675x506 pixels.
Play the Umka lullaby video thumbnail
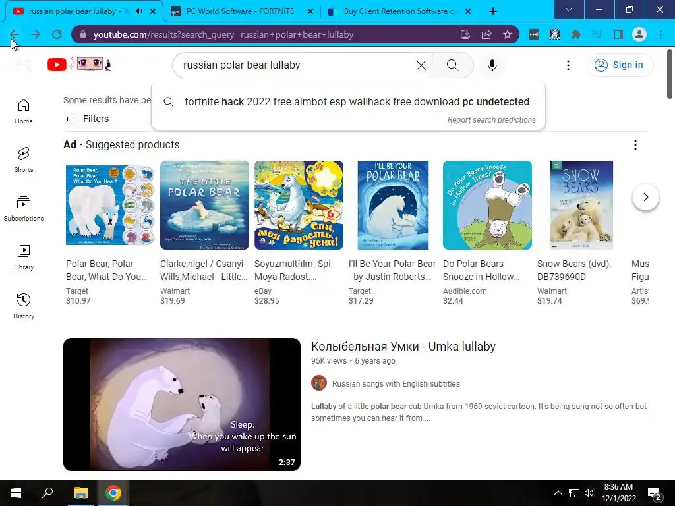[x=182, y=405]
